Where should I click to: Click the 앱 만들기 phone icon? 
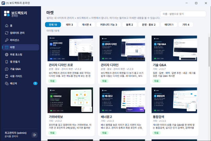(7, 62)
